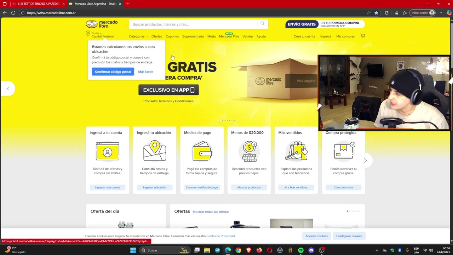
Task: Advance the category cards with right arrow
Action: (x=365, y=160)
